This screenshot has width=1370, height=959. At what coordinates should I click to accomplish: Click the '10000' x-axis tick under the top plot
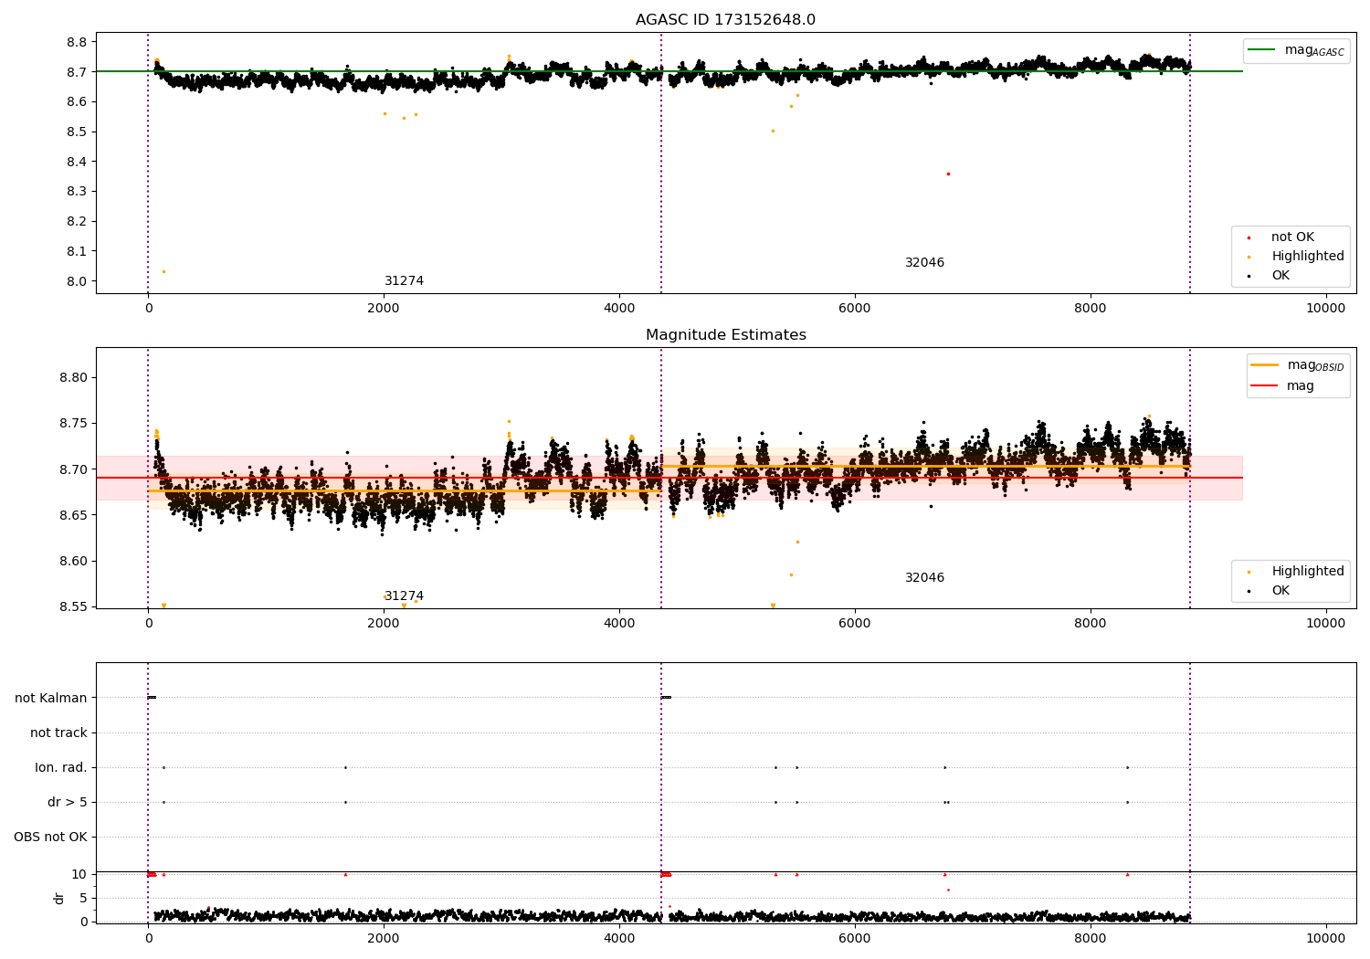tap(1326, 309)
